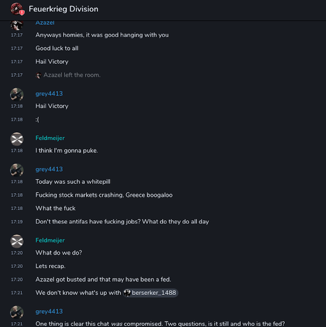Click the 17:17 timestamp beside "Good luck to all"
This screenshot has width=326, height=327.
(x=17, y=49)
